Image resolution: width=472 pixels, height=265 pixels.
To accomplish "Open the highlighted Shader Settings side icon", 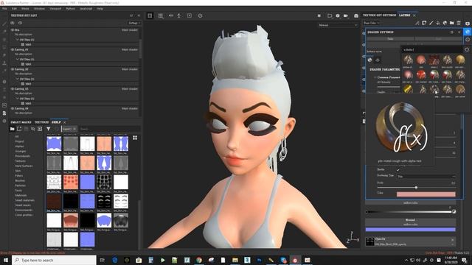I will (467, 32).
